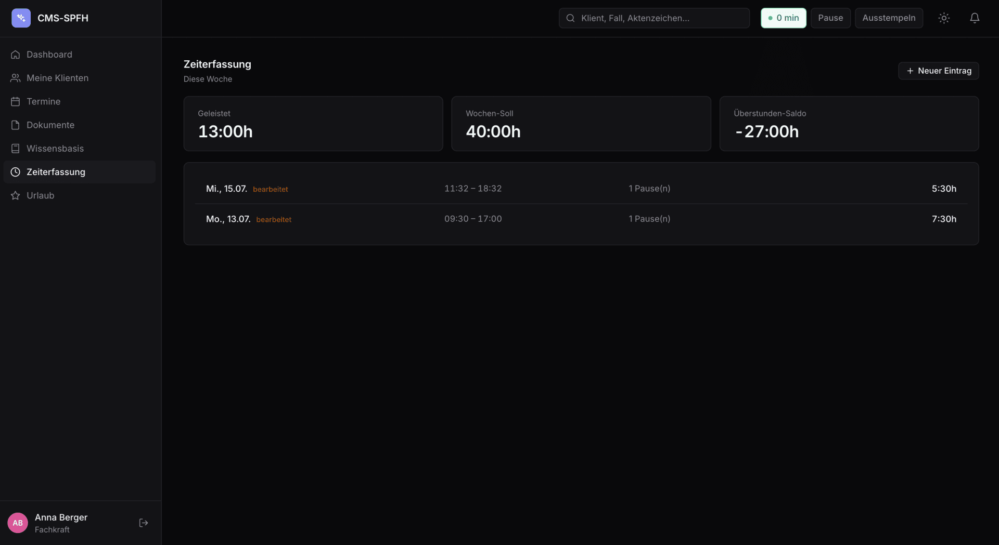Click the CMS-SPFH logo icon
This screenshot has width=999, height=545.
coord(21,18)
